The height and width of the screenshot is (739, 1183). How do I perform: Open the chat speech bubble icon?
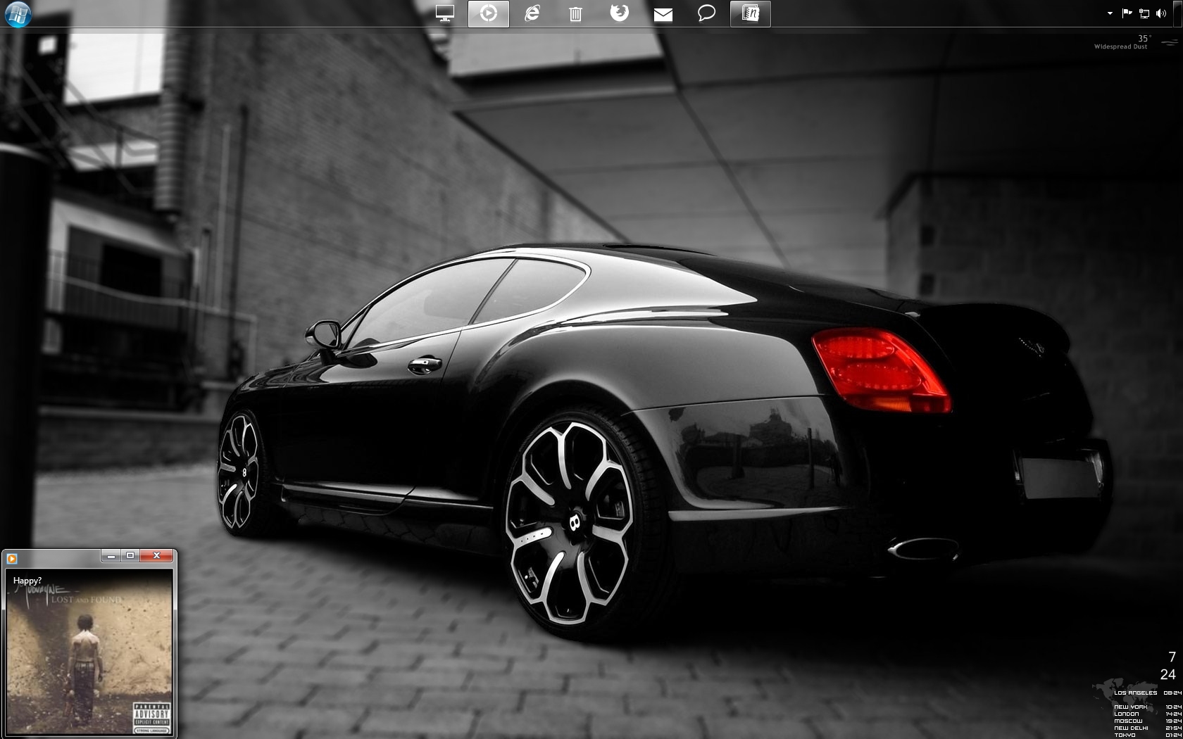click(x=706, y=13)
